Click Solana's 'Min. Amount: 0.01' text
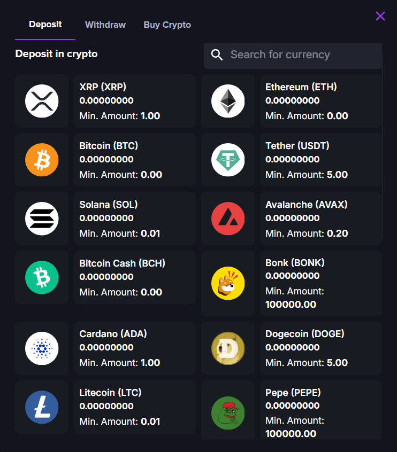 point(119,233)
